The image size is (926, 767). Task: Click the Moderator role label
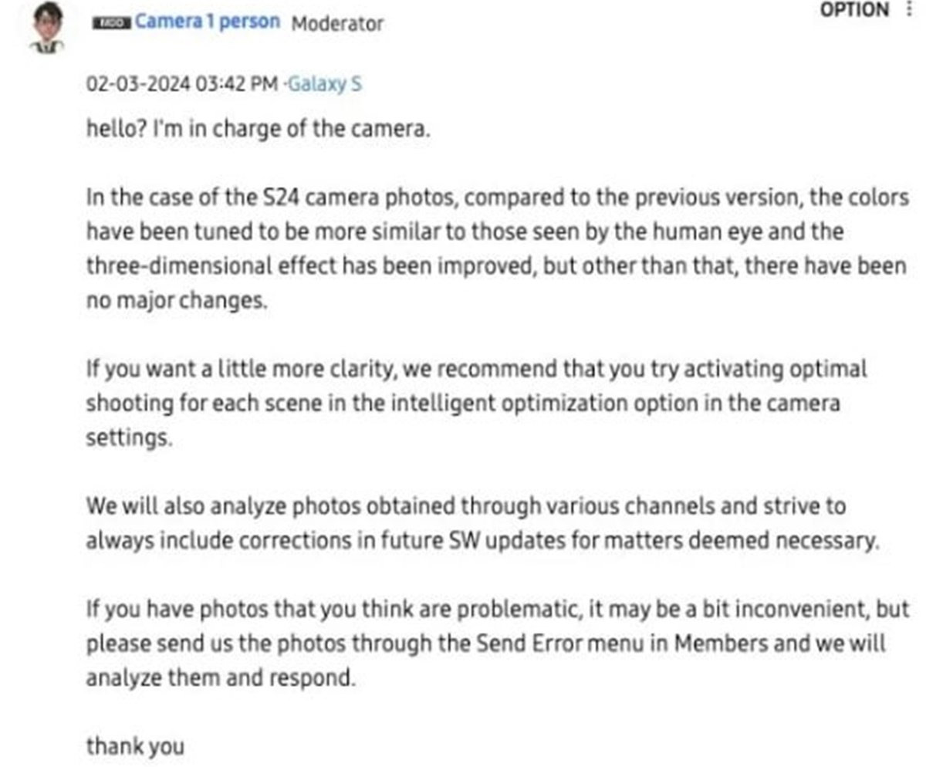coord(337,23)
